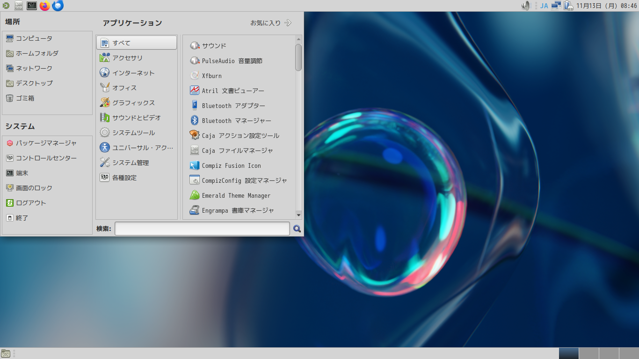The image size is (639, 359).
Task: Launch パッケージマネージャ
Action: 47,143
